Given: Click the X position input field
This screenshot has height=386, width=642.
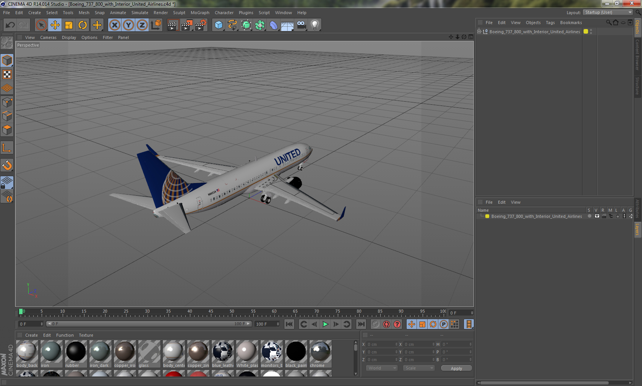Looking at the screenshot, I should (x=382, y=344).
